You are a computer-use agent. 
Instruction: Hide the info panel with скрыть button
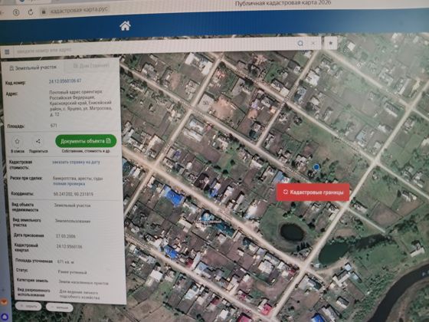click(28, 306)
